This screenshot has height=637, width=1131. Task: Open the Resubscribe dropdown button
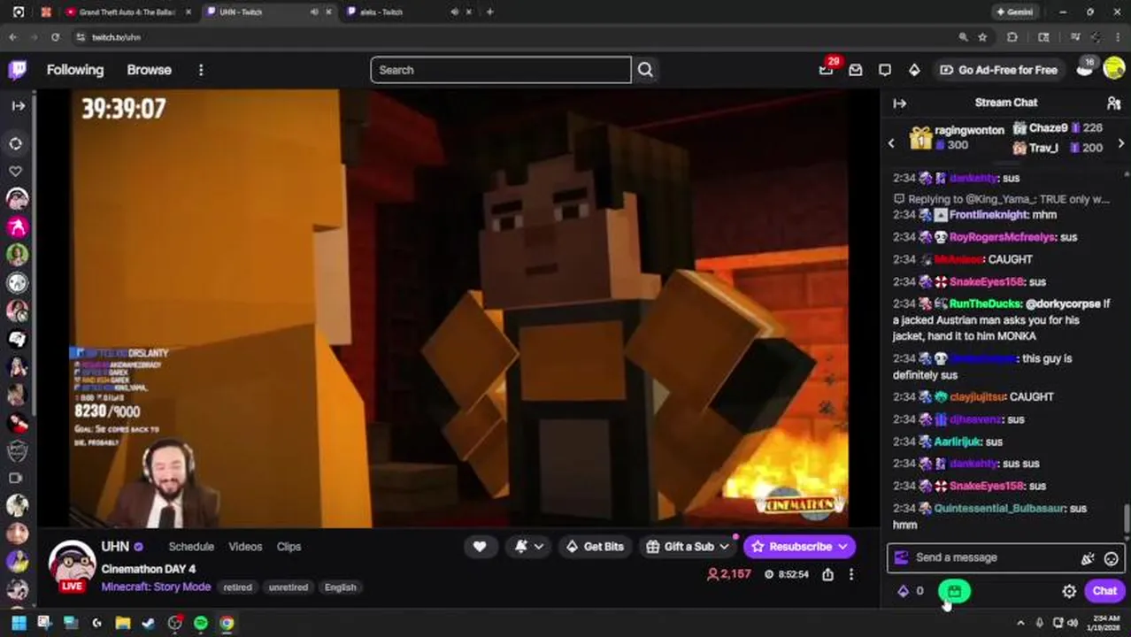pos(799,547)
